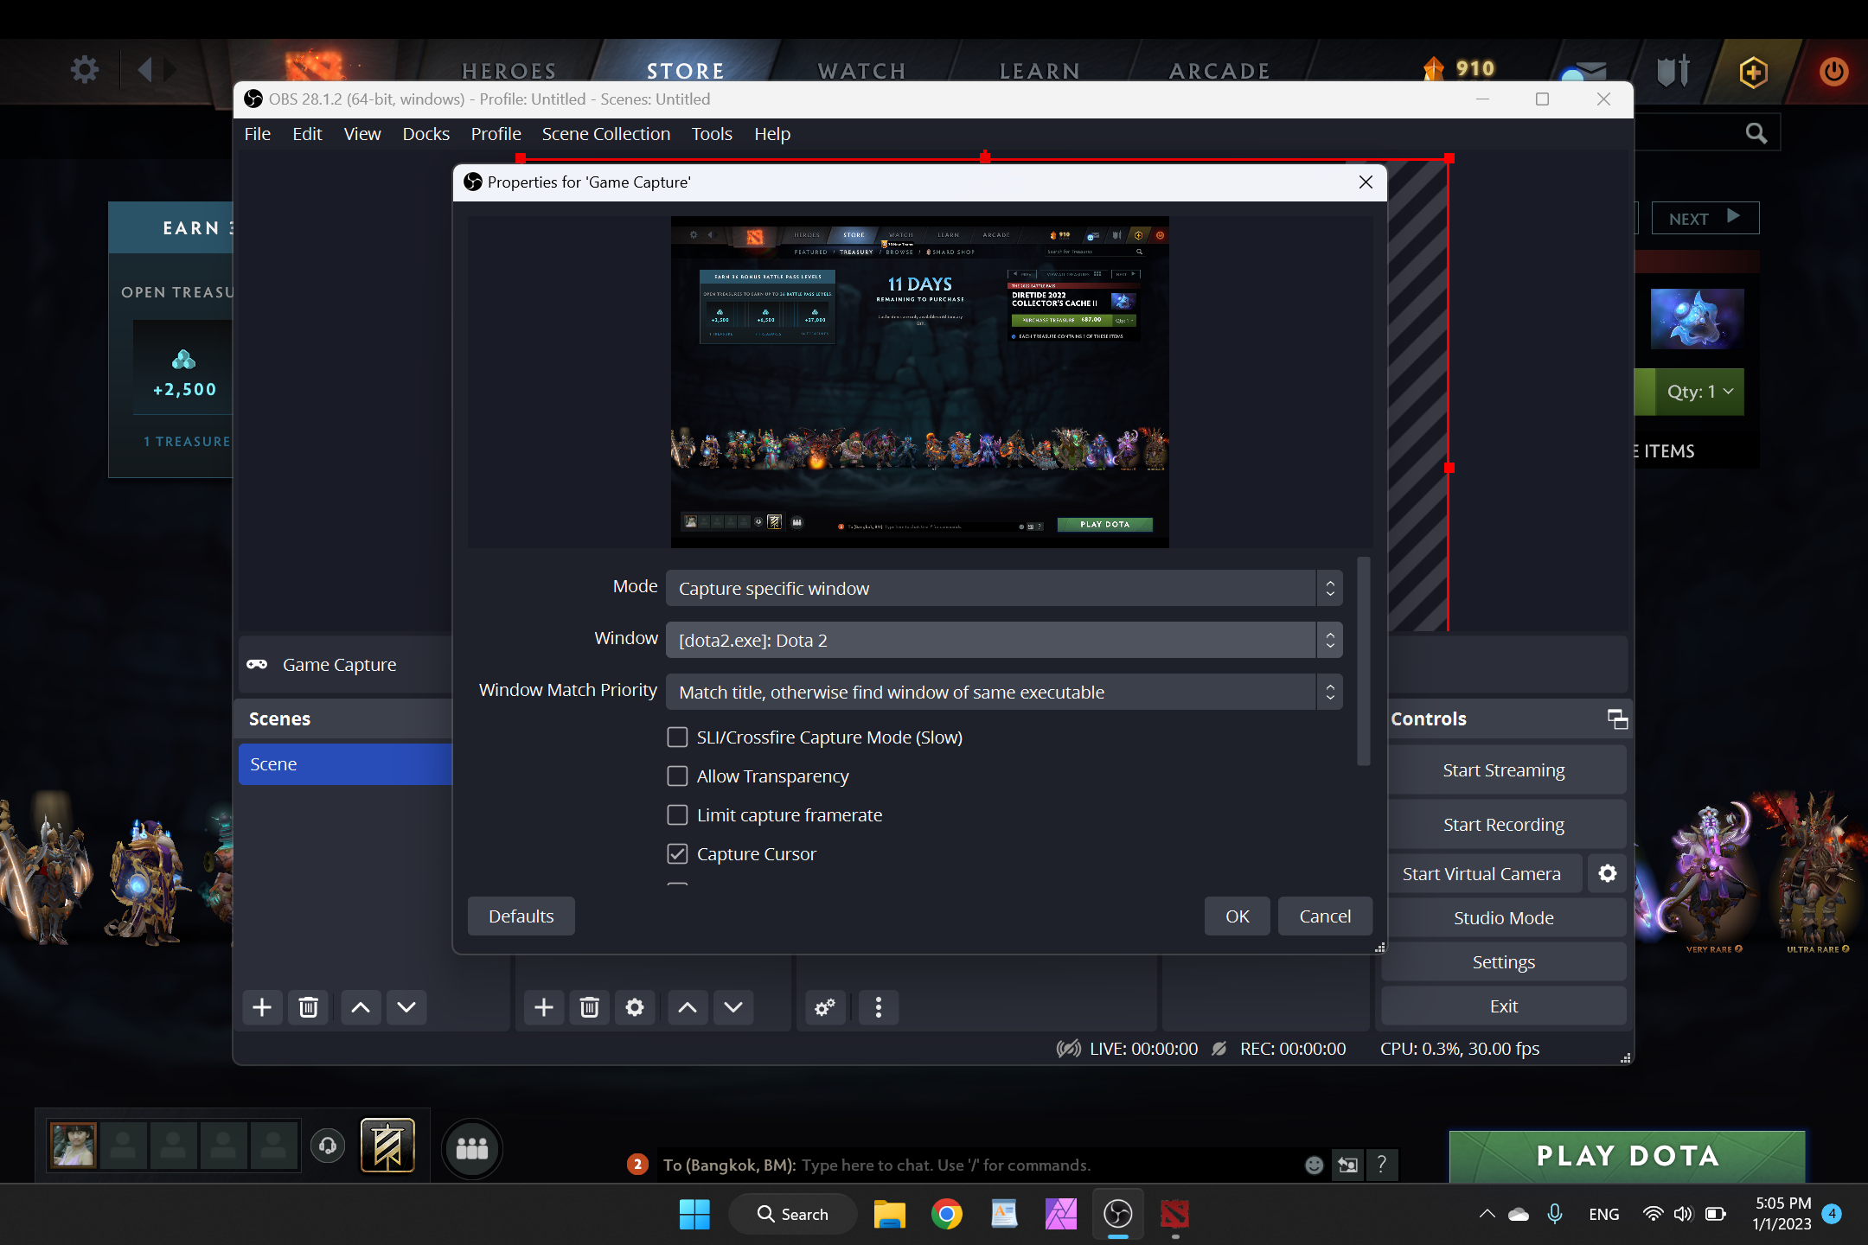Viewport: 1868px width, 1245px height.
Task: Switch to Dota 2 HEROES tab
Action: click(509, 71)
